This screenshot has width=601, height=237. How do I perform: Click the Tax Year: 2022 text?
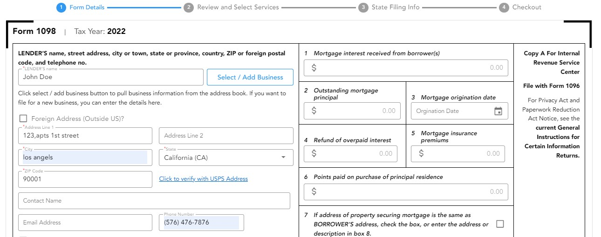100,32
